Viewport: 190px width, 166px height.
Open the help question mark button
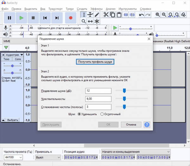[x=147, y=124]
